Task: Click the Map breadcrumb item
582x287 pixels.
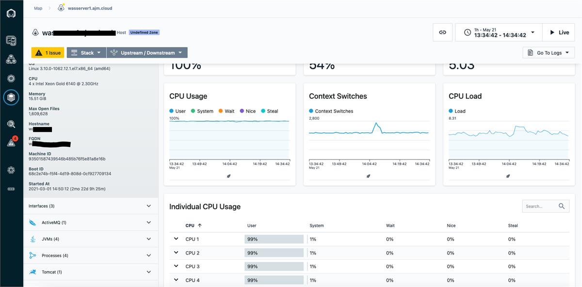Action: pyautogui.click(x=38, y=8)
